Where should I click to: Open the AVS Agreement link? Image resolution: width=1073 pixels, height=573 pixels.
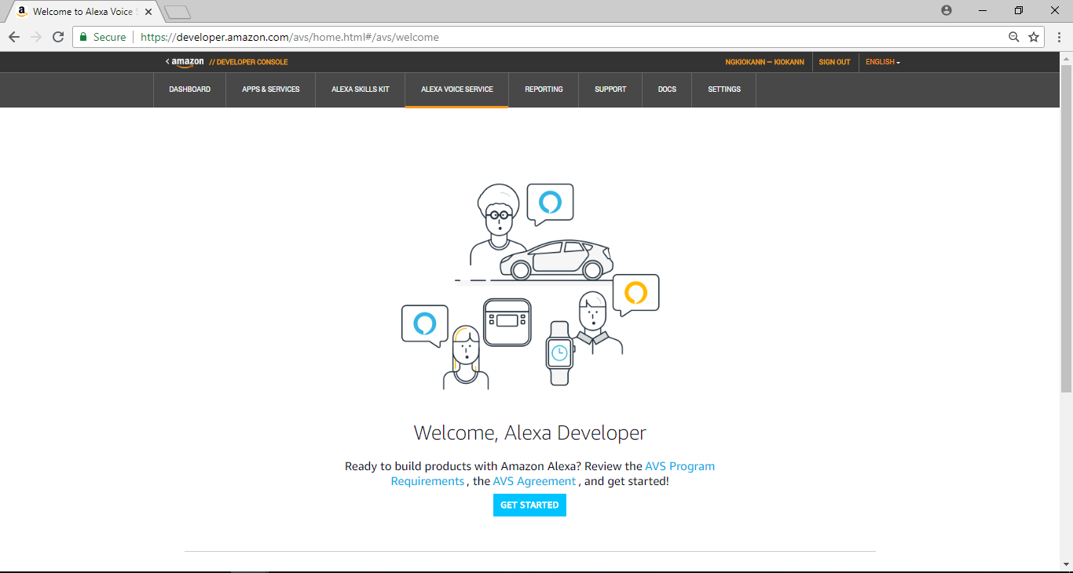pos(534,481)
